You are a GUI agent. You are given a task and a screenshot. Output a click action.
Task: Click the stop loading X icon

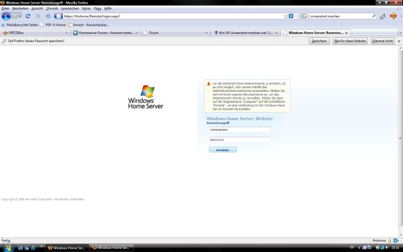click(x=38, y=16)
